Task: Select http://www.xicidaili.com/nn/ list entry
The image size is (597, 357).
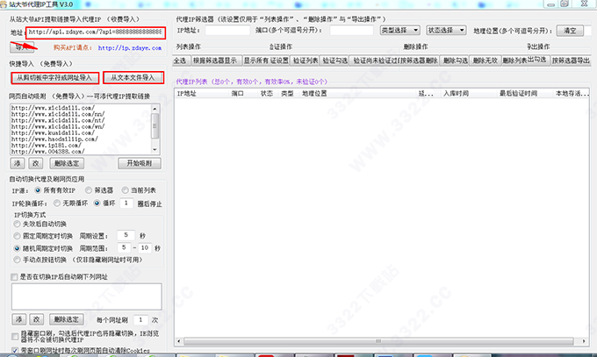Action: pyautogui.click(x=58, y=114)
